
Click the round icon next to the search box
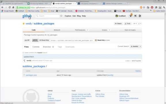tap(61, 16)
